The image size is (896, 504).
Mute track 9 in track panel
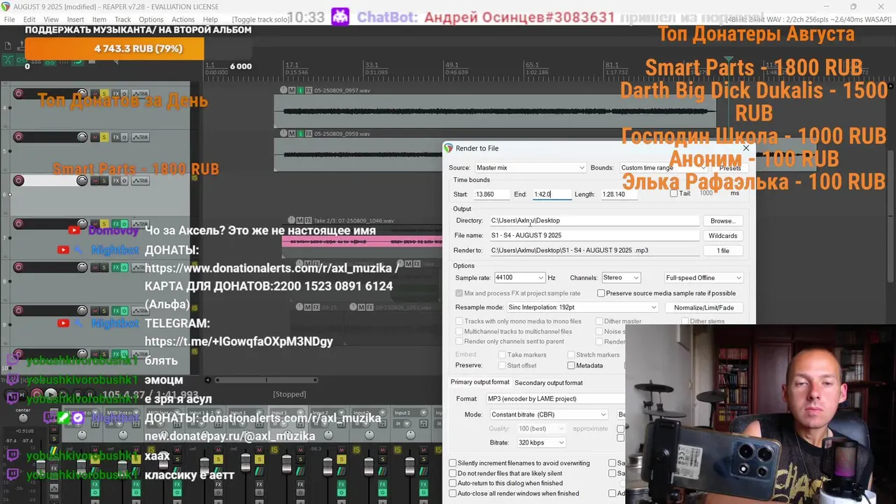click(94, 311)
